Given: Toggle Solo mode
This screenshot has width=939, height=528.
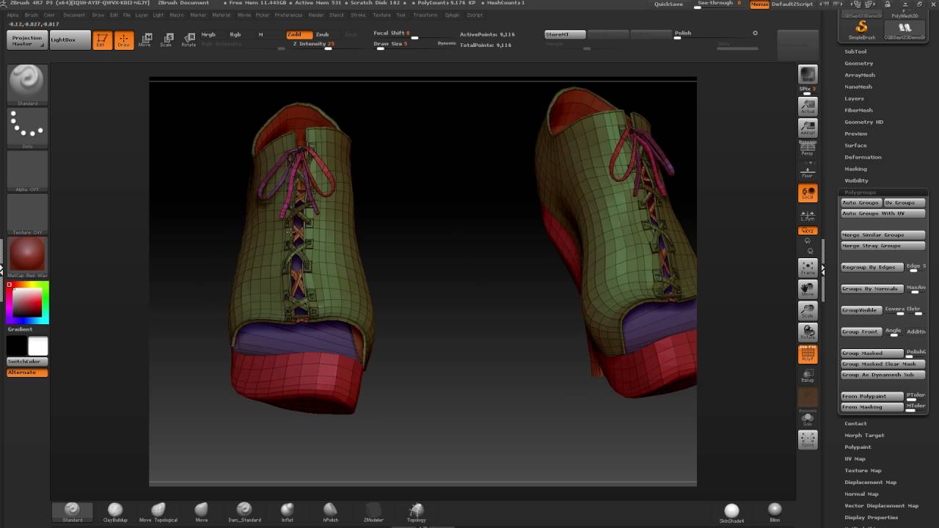Looking at the screenshot, I should 808,419.
